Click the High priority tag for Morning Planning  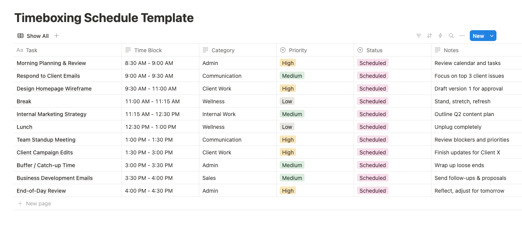[x=288, y=63]
